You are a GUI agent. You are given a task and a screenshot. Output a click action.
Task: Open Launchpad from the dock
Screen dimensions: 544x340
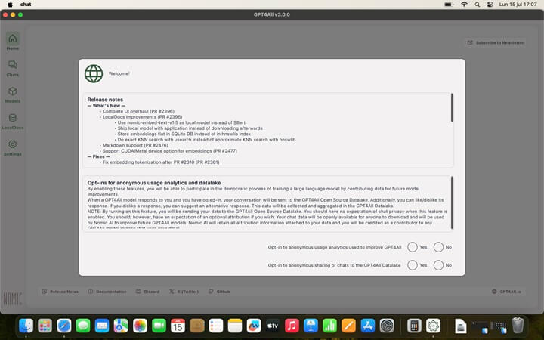(x=45, y=326)
